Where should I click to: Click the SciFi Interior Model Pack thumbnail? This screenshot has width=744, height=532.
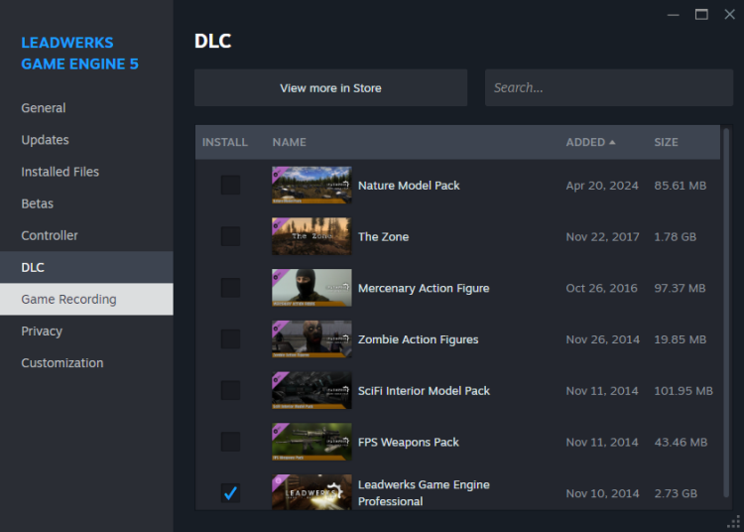point(311,391)
